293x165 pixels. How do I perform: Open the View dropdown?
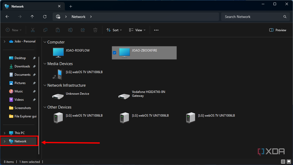click(x=137, y=30)
